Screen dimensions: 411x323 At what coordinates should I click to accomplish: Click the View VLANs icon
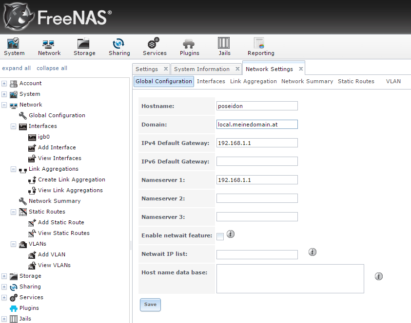pos(32,266)
